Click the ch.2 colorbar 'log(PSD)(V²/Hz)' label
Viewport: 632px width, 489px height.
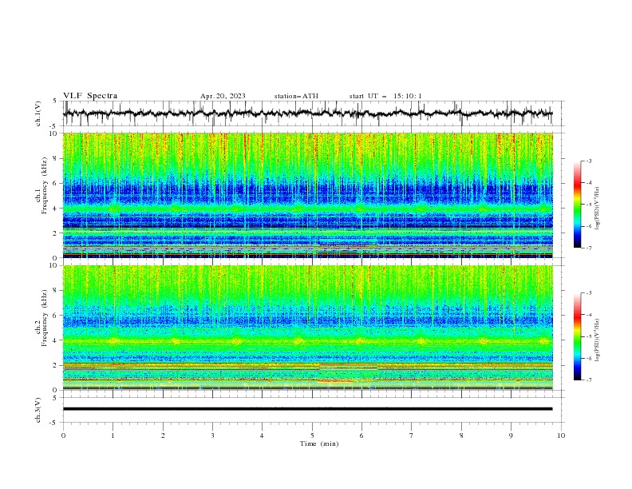(597, 340)
